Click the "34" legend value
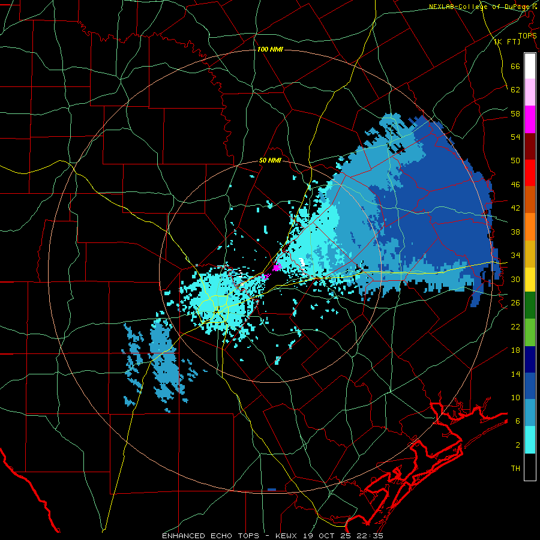540x540 pixels. coord(515,256)
